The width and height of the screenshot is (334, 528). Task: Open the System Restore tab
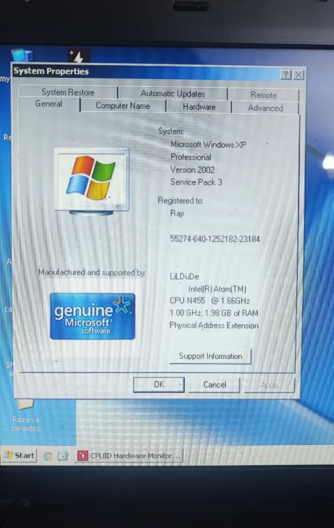(x=68, y=92)
